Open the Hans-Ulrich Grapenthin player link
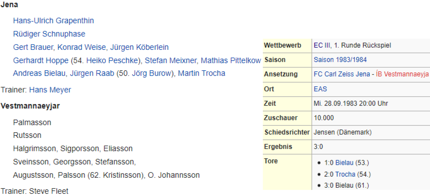430x196 pixels. 53,21
